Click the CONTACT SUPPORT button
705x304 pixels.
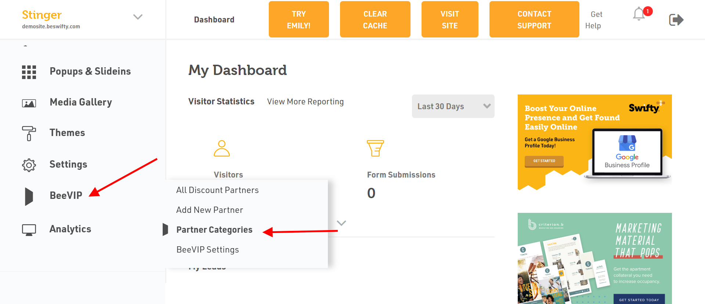[534, 19]
